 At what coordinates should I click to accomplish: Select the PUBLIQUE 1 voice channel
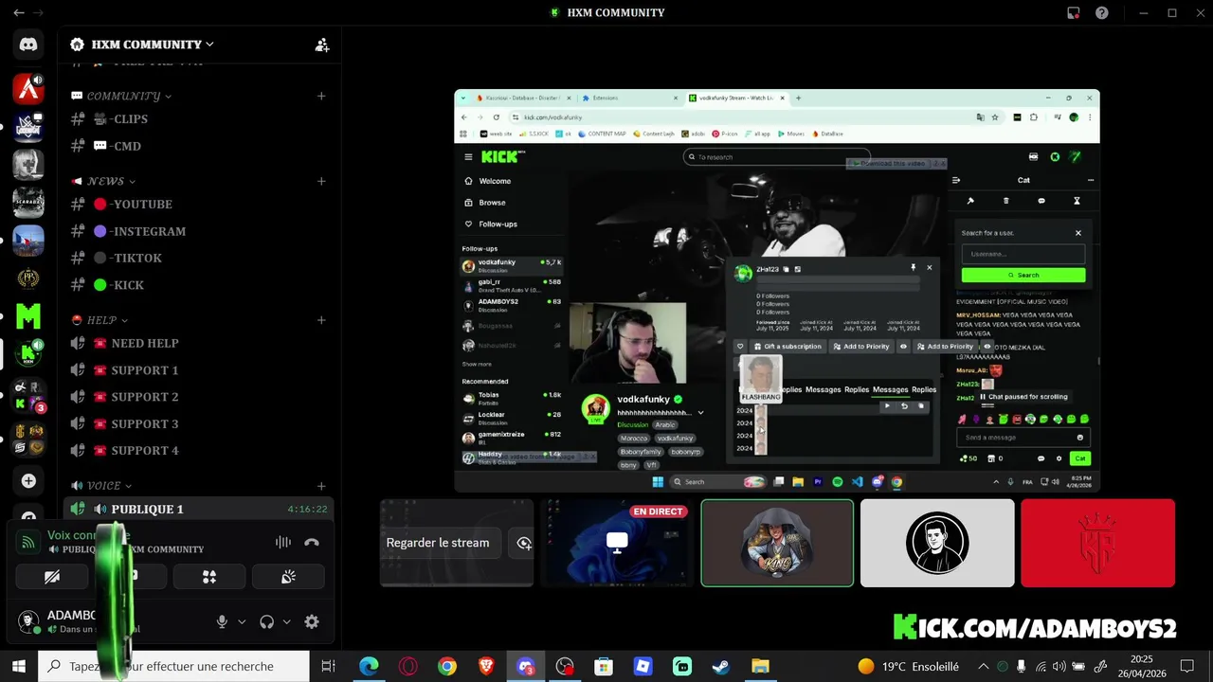coord(199,510)
